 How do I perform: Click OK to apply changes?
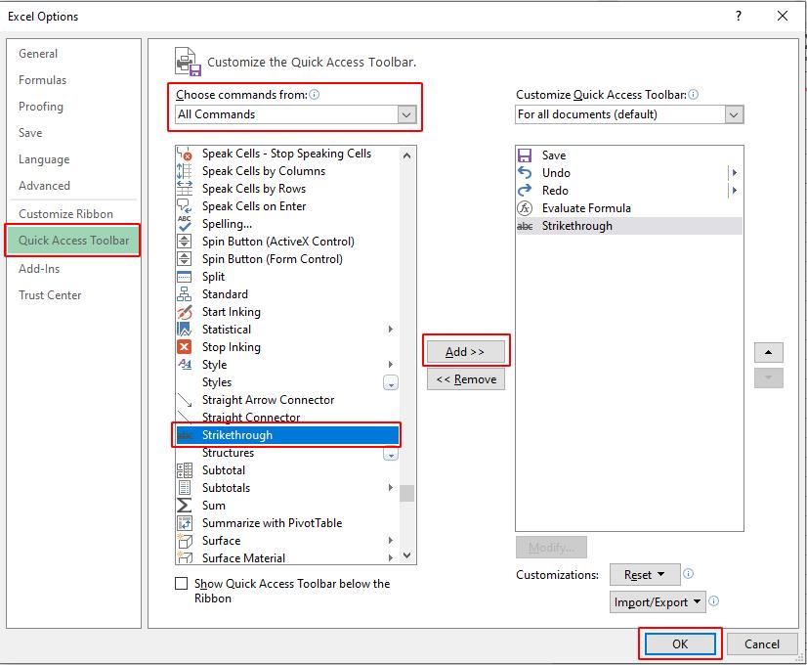(x=680, y=644)
